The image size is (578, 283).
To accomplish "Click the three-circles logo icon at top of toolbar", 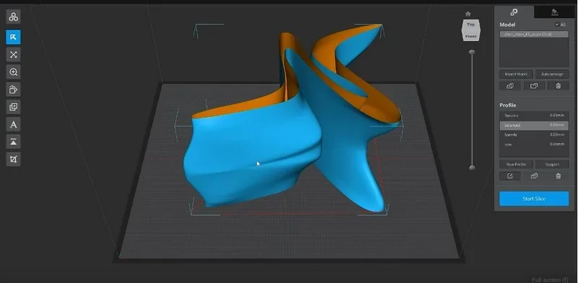I will click(13, 17).
